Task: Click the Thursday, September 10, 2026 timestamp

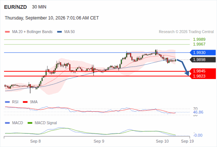Action: pos(52,18)
